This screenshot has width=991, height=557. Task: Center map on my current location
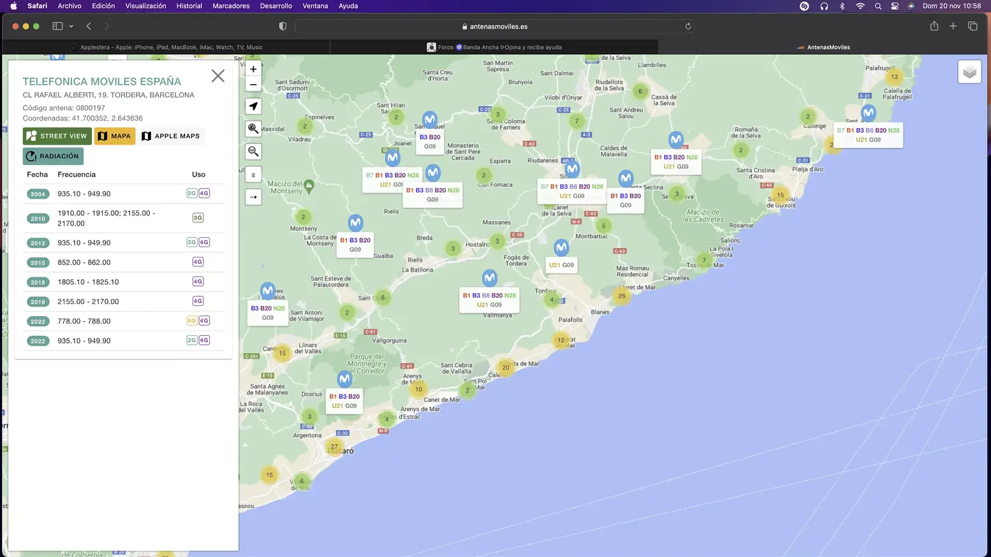tap(253, 106)
